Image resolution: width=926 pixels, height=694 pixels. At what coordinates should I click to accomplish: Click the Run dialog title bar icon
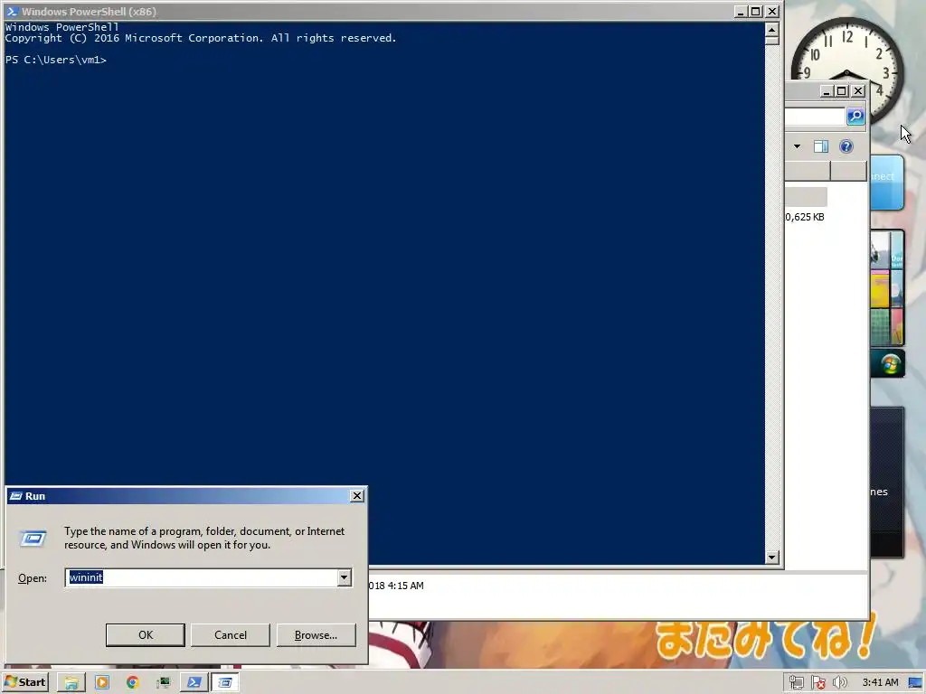click(x=16, y=496)
